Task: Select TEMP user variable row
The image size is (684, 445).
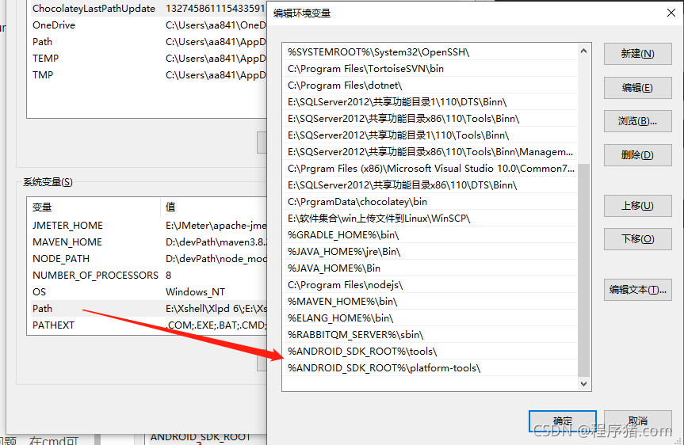Action: coord(147,58)
